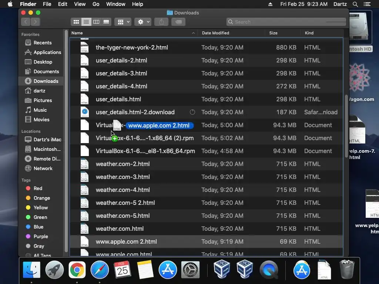Open Trash from the Dock
This screenshot has height=284, width=379.
(x=347, y=269)
